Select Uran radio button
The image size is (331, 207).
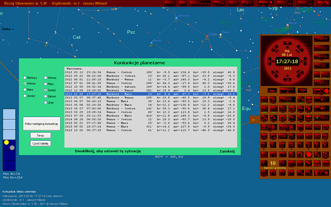click(x=49, y=102)
